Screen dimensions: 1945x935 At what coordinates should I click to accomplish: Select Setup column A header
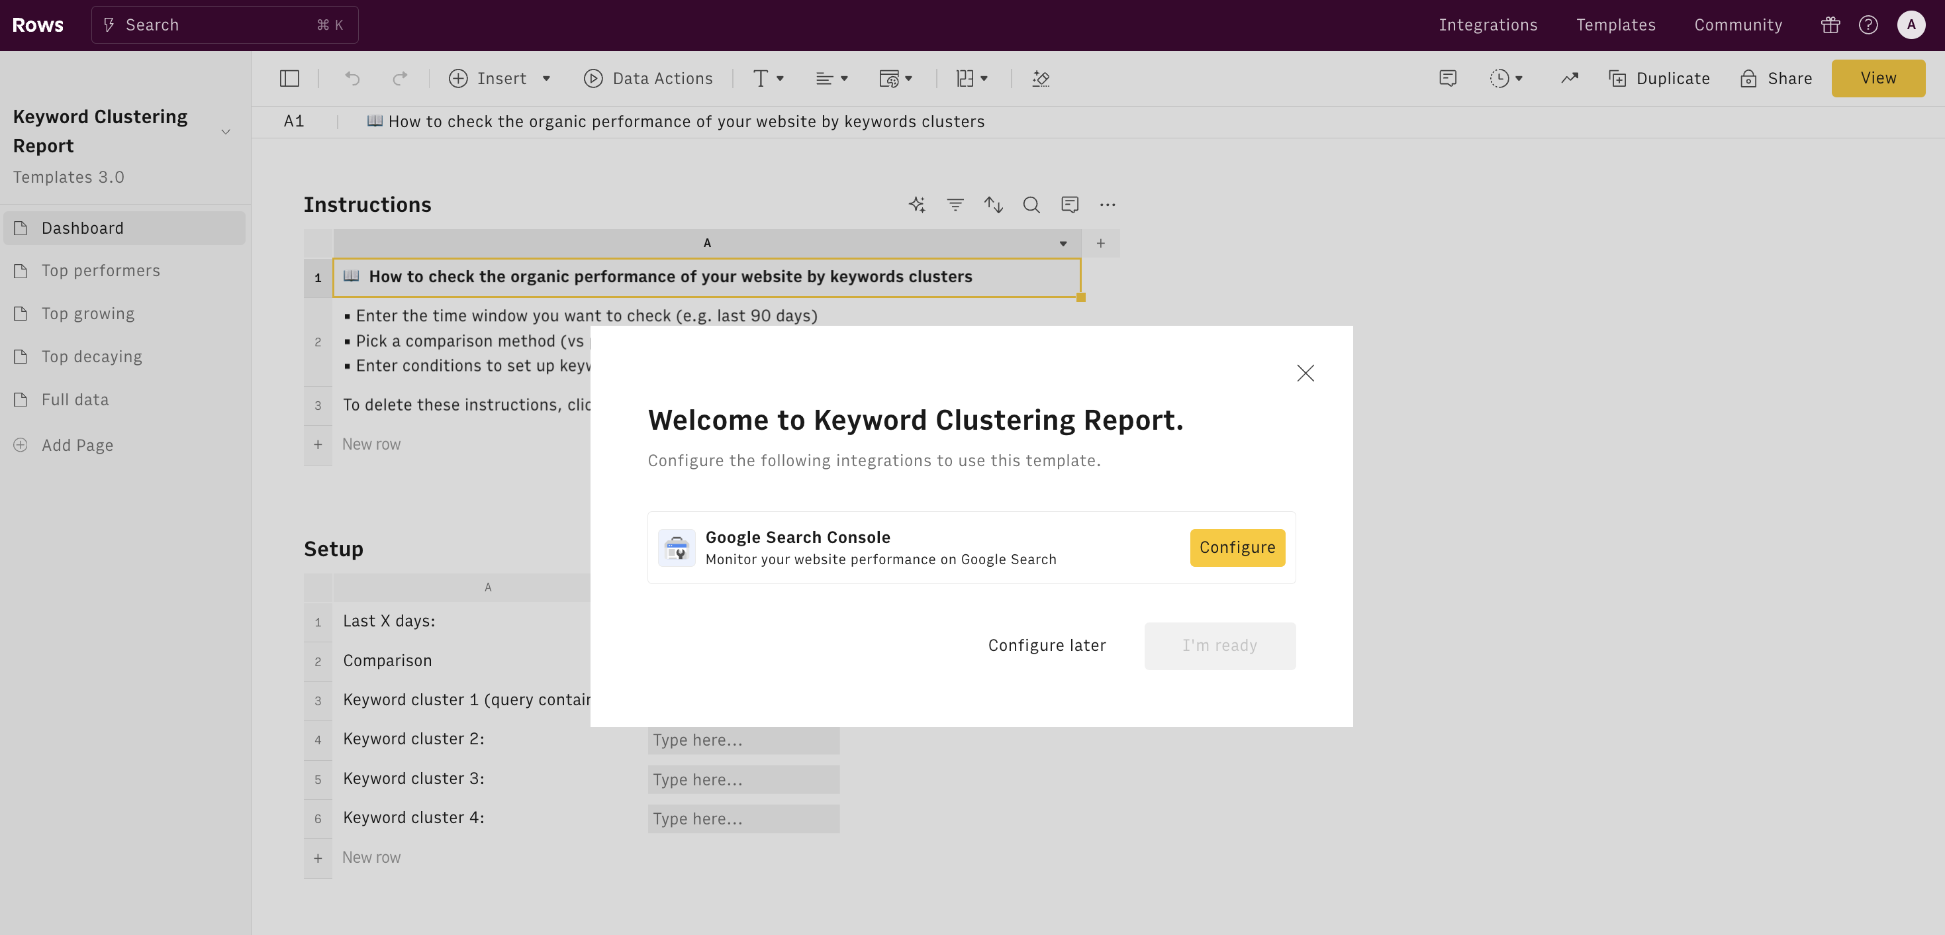click(462, 587)
